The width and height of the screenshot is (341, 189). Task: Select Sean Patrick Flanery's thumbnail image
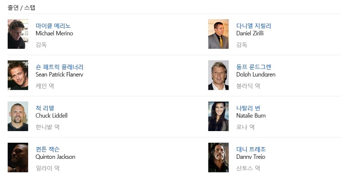pos(18,75)
